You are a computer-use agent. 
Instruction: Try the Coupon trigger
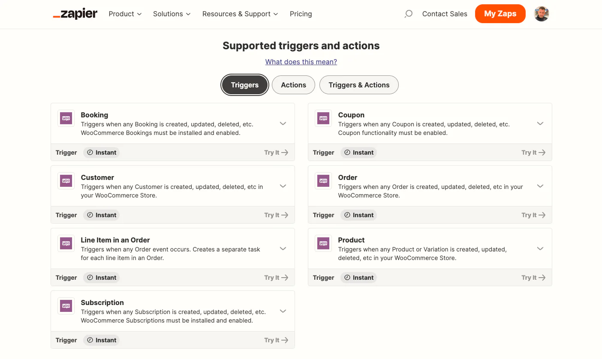[533, 153]
